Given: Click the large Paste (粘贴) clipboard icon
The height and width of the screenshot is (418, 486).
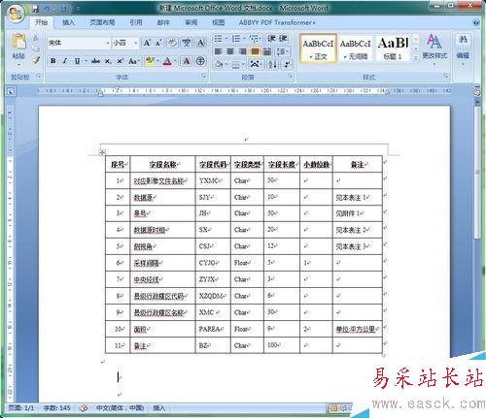Looking at the screenshot, I should (x=18, y=42).
